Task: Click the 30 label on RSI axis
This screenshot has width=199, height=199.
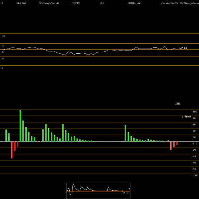Action: pos(3,59)
